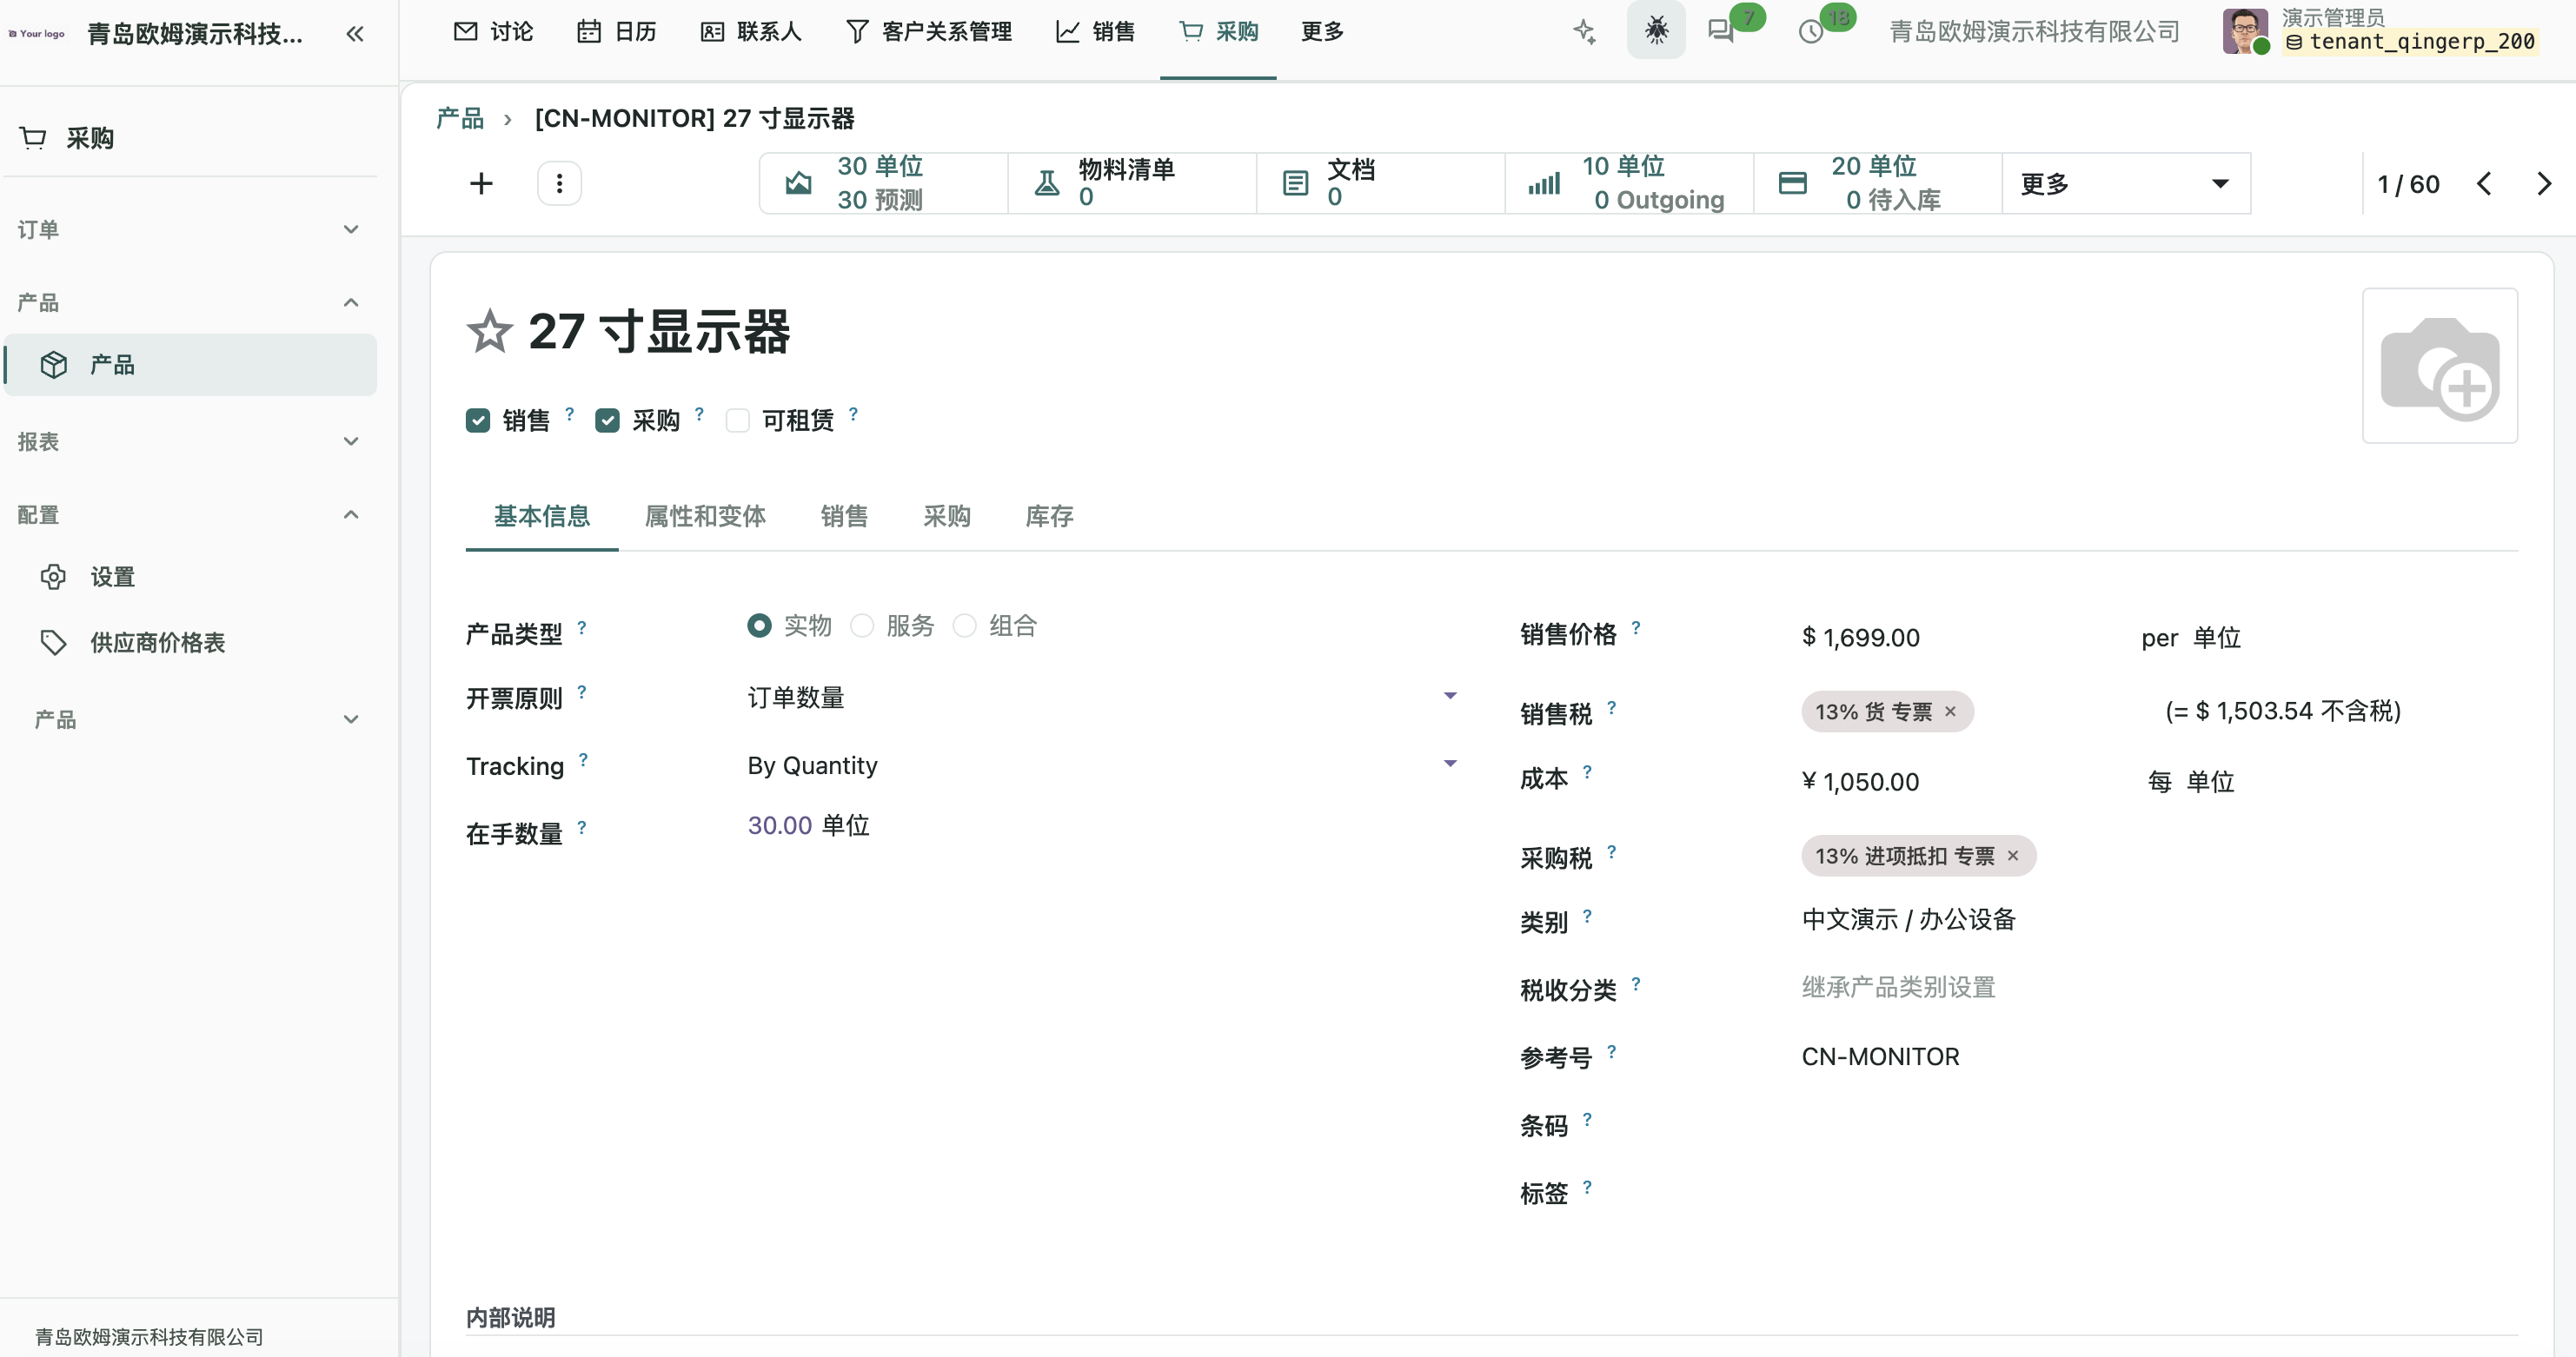The height and width of the screenshot is (1357, 2576).
Task: Open the 更多 stat buttons dropdown
Action: point(2126,182)
